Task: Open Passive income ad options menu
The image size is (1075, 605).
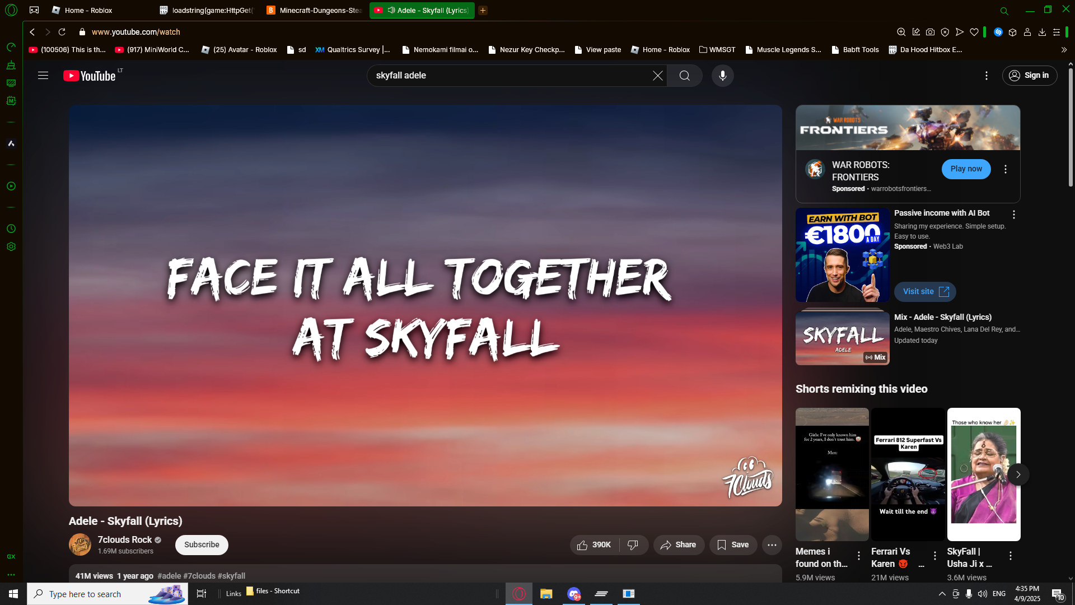Action: 1014,215
